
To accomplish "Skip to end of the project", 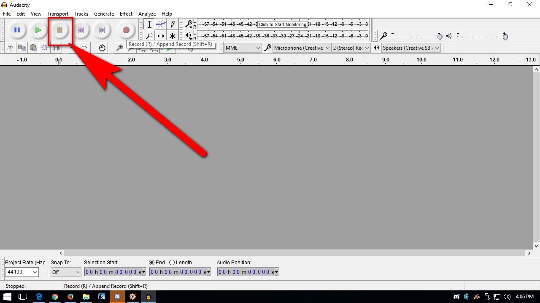I will point(102,30).
